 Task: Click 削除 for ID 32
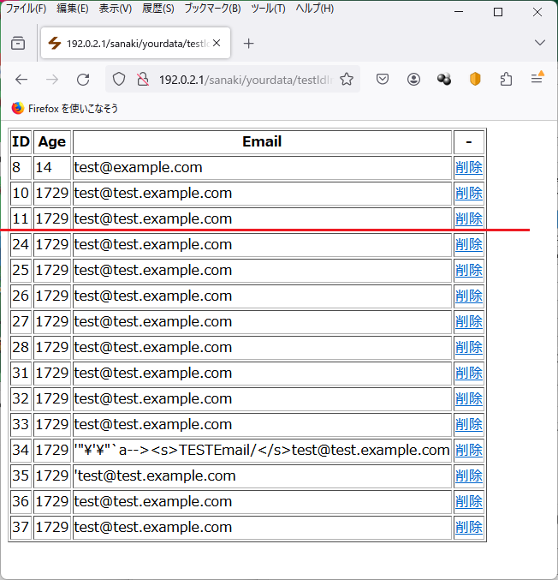coord(469,398)
